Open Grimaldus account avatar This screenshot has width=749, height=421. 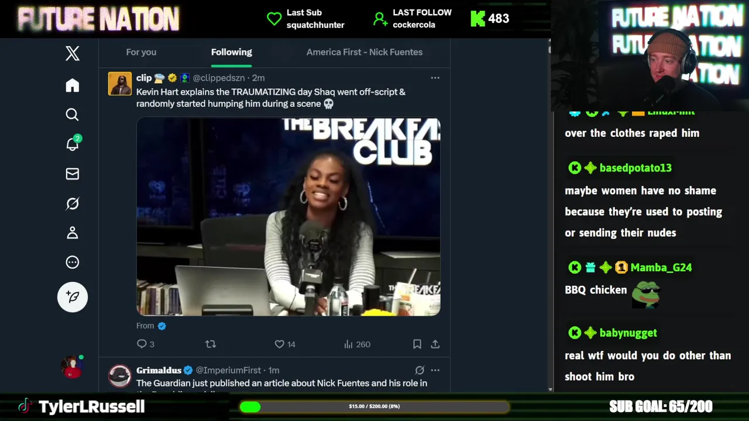point(120,376)
